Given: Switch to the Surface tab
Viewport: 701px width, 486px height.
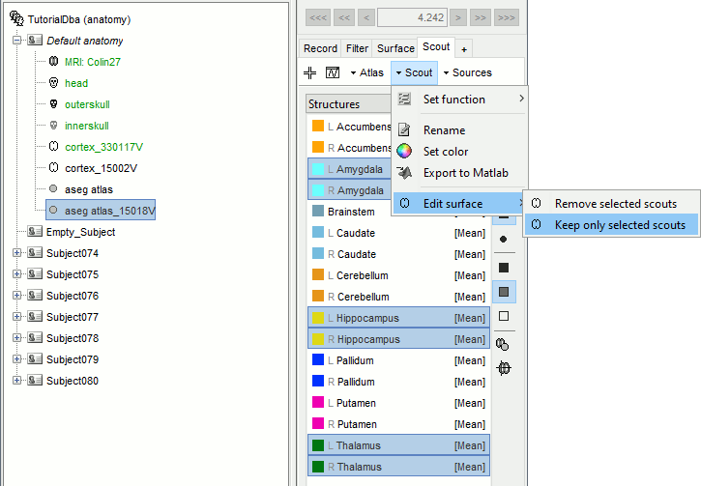Looking at the screenshot, I should tap(395, 48).
